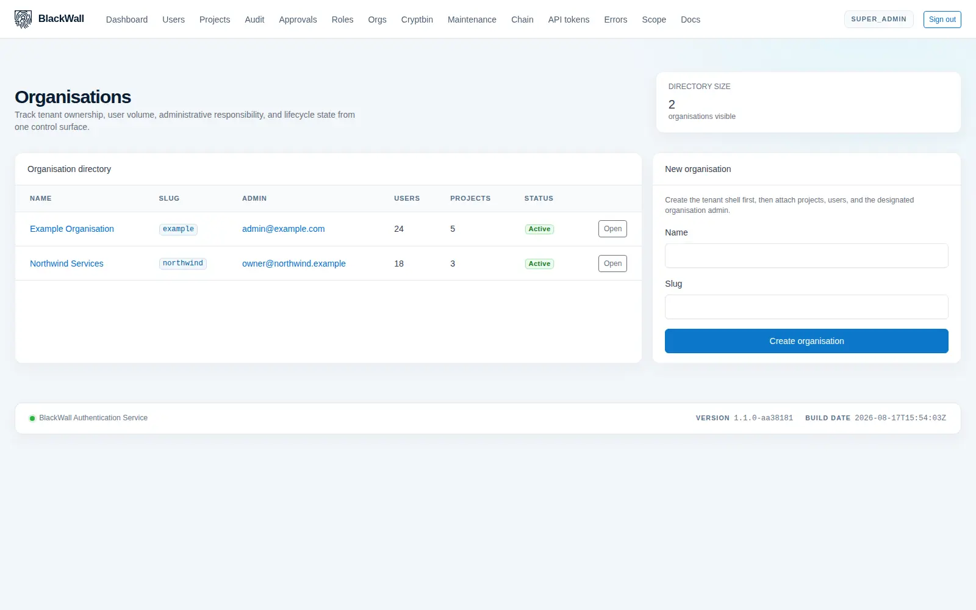Click the 'northwind' slug tag

(x=182, y=264)
